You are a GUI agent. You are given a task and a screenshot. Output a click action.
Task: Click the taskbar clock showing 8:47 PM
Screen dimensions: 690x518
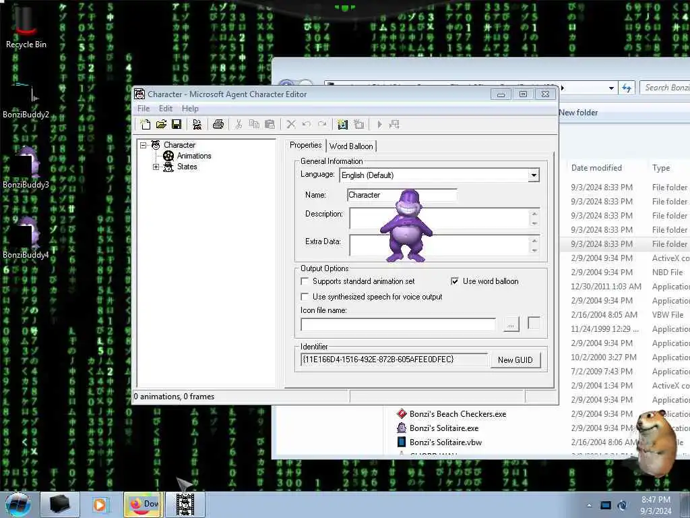point(656,505)
